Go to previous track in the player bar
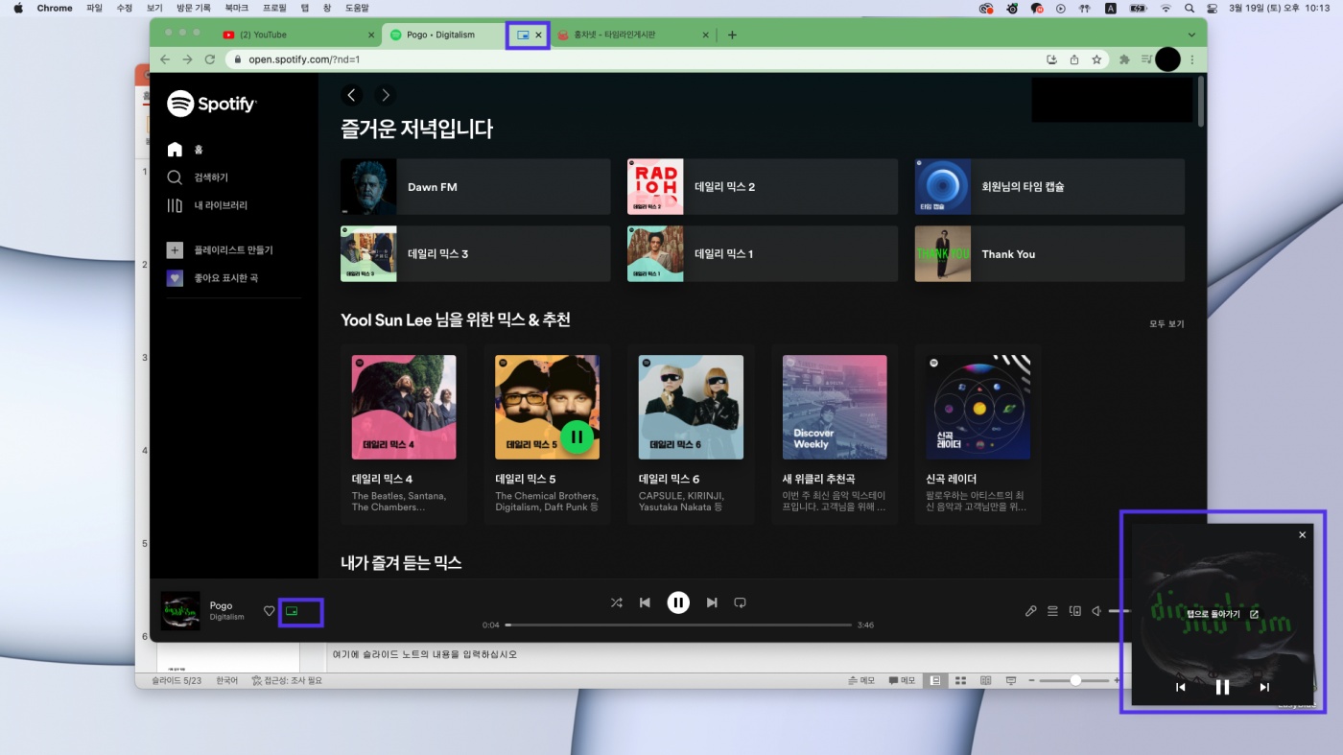This screenshot has height=755, width=1343. 645,602
